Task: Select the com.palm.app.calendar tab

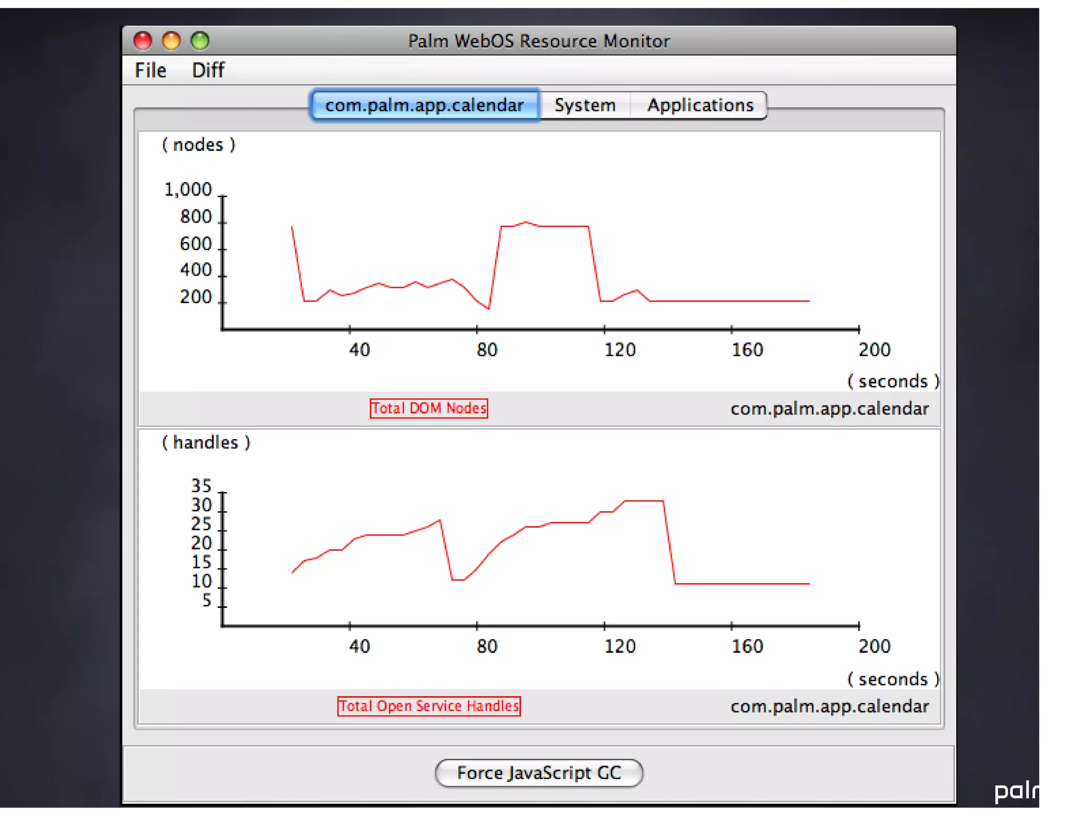Action: point(424,105)
